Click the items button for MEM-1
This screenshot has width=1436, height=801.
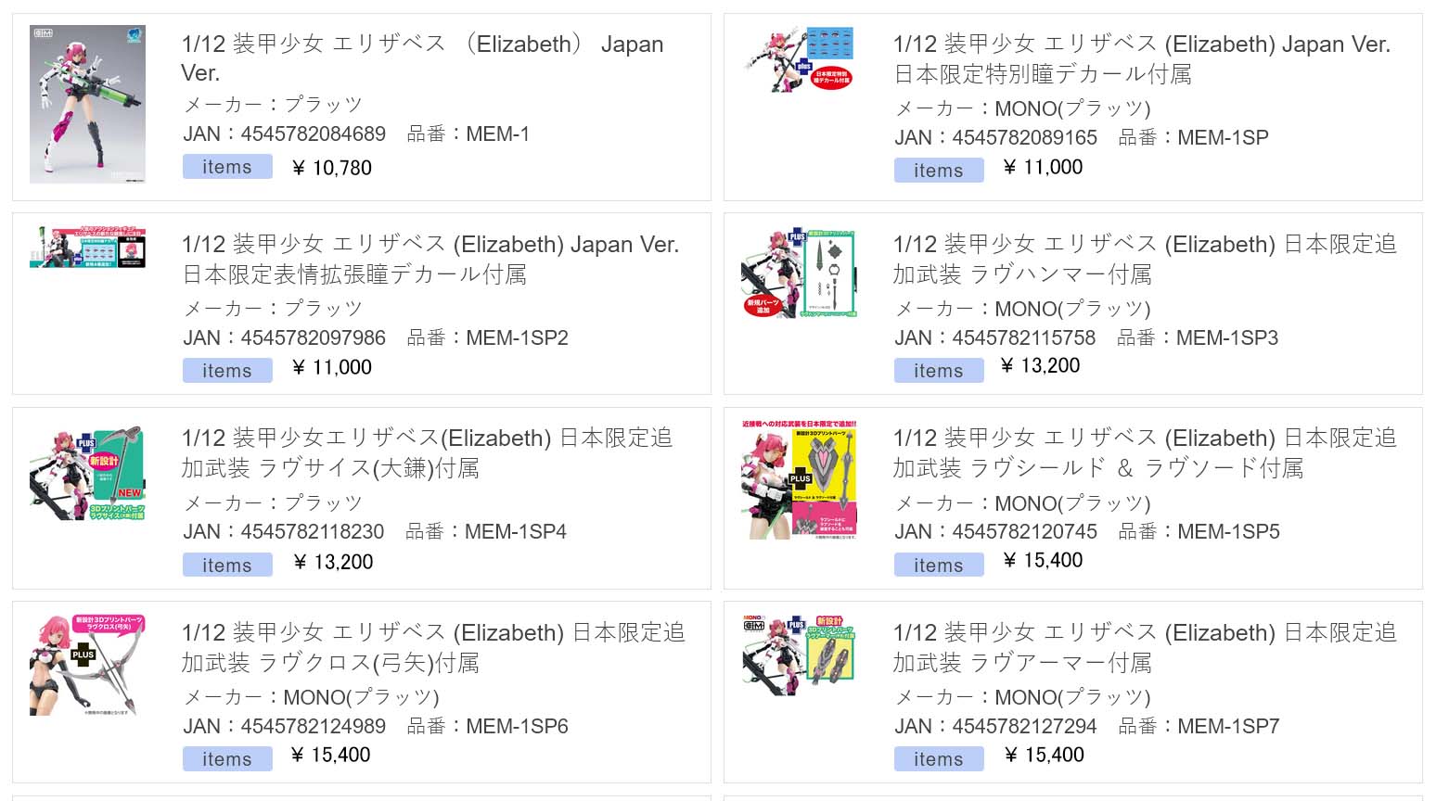tap(227, 167)
